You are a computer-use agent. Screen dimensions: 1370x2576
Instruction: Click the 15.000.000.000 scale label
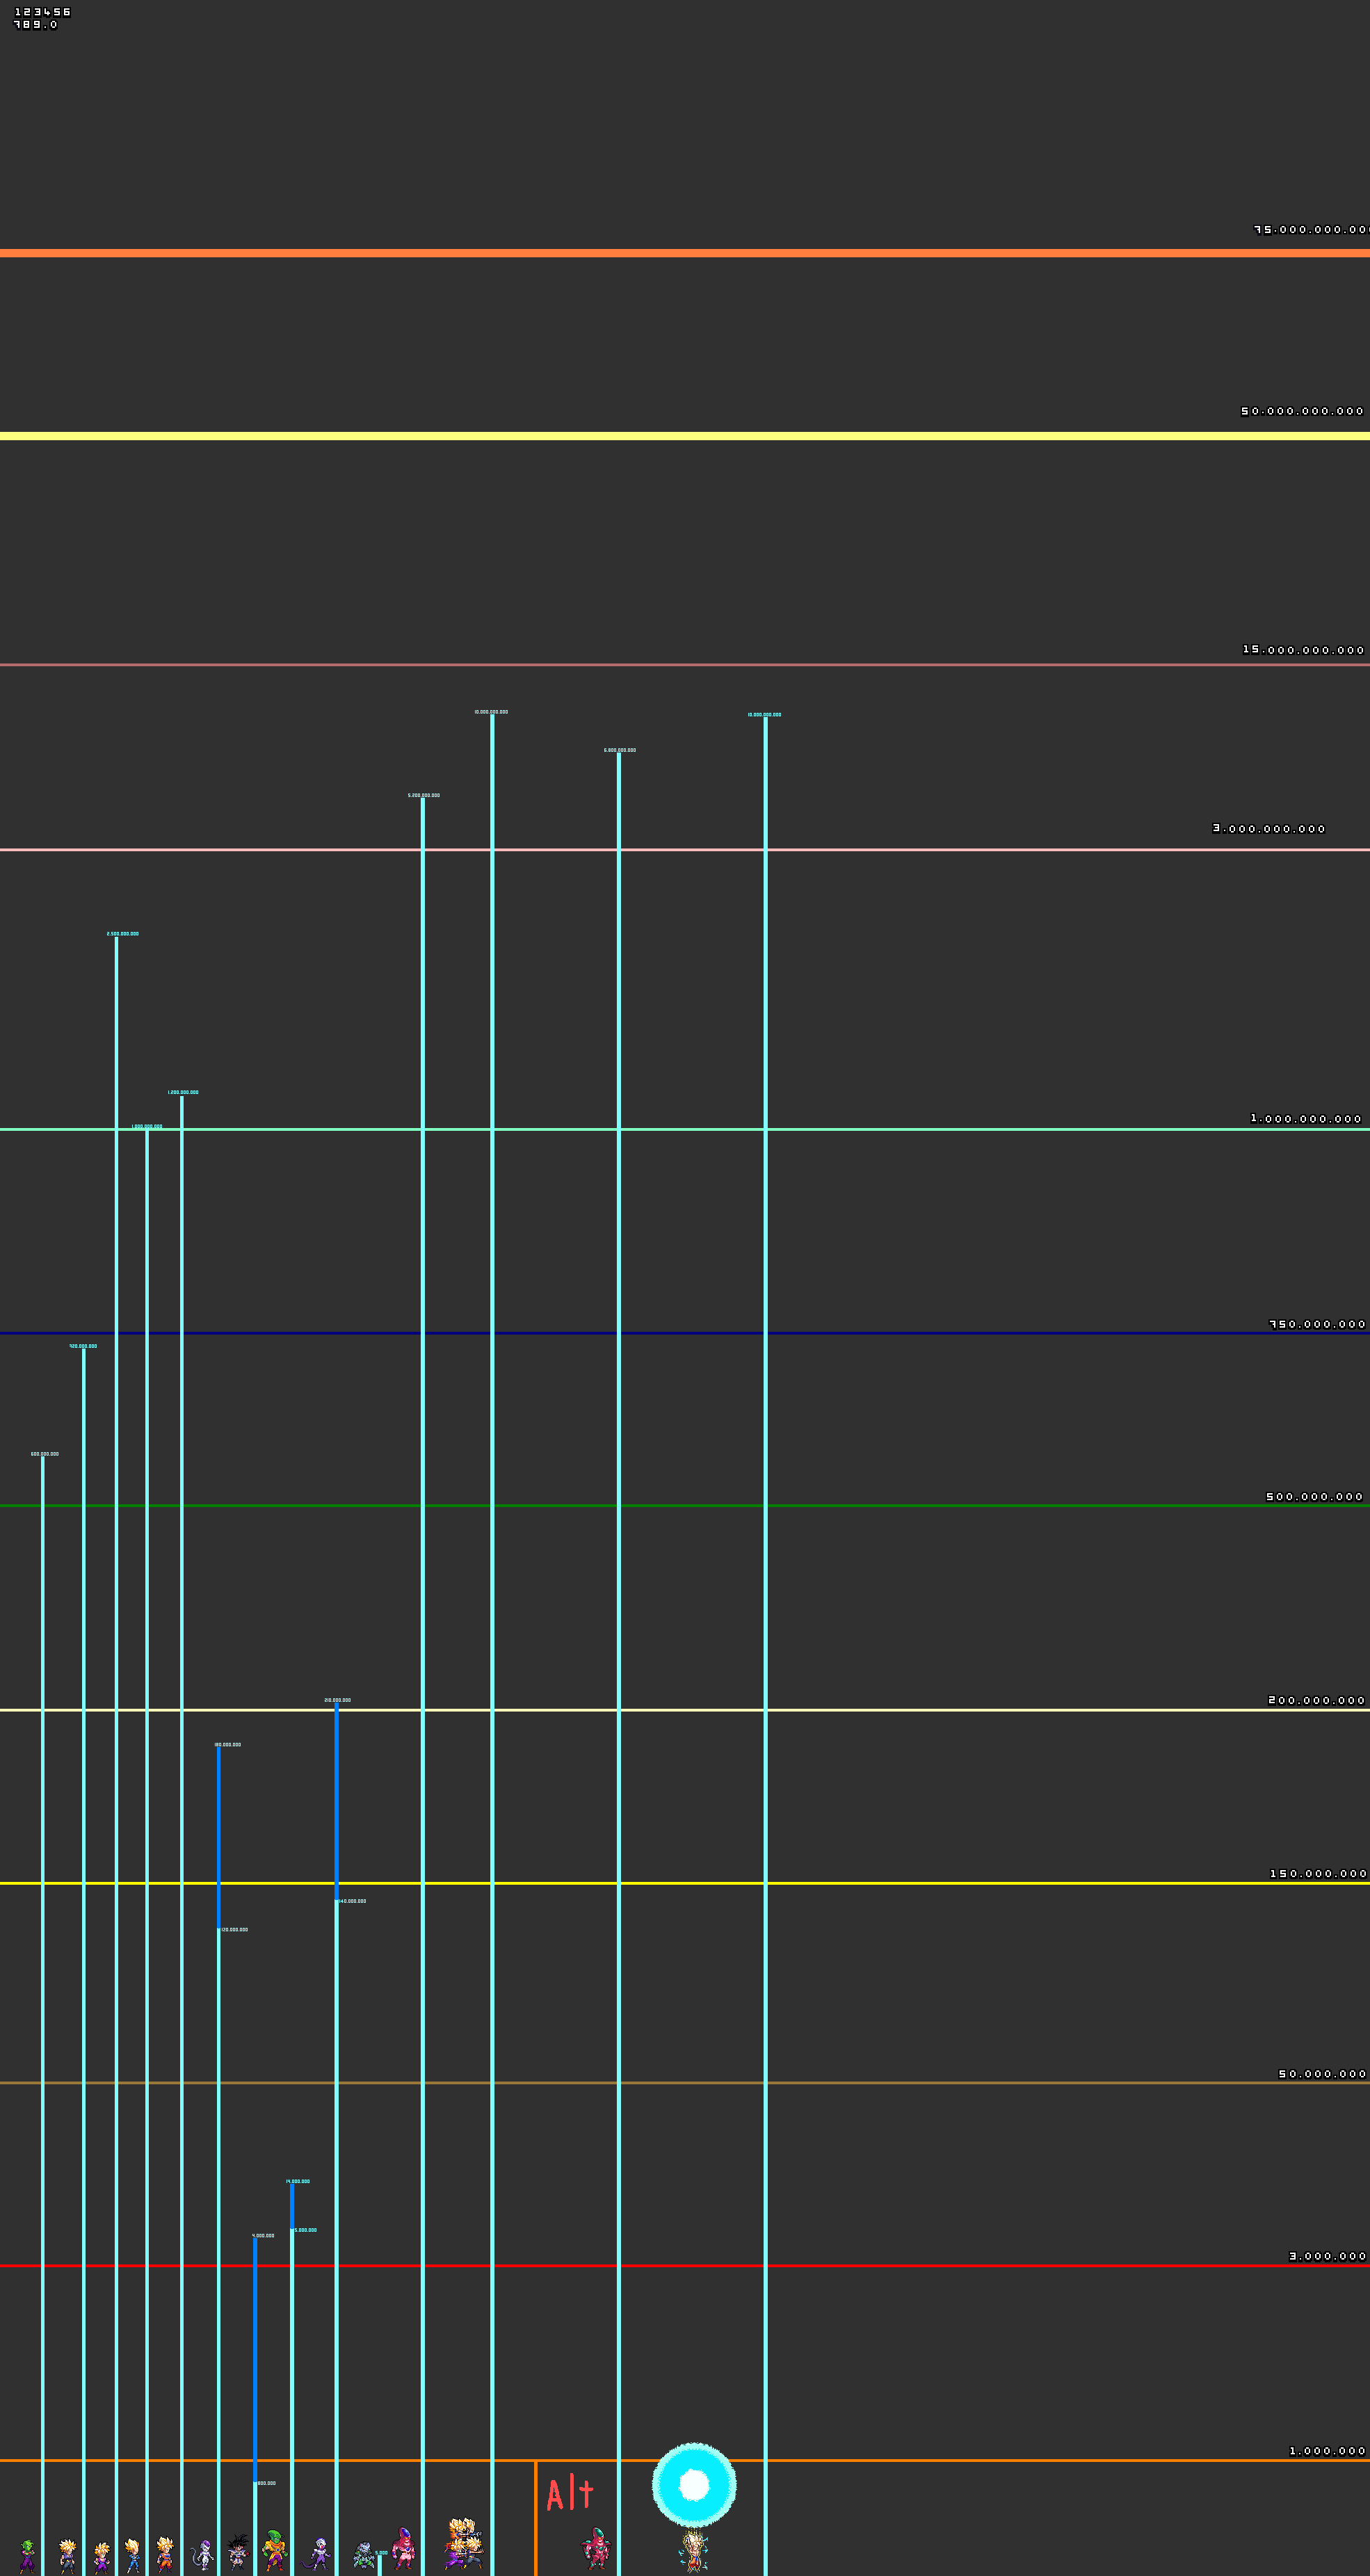[x=1303, y=649]
